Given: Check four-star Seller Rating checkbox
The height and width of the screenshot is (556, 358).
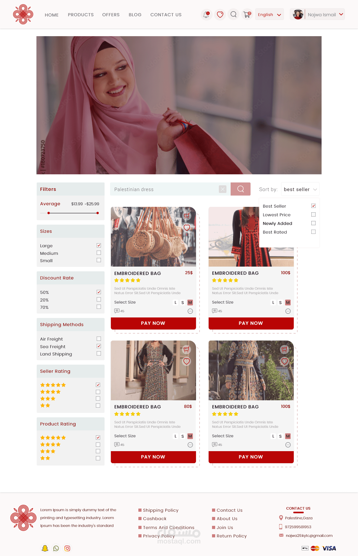Looking at the screenshot, I should [x=98, y=392].
